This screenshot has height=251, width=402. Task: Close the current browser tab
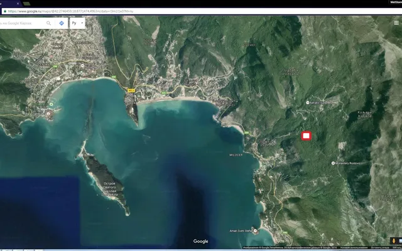pos(18,4)
